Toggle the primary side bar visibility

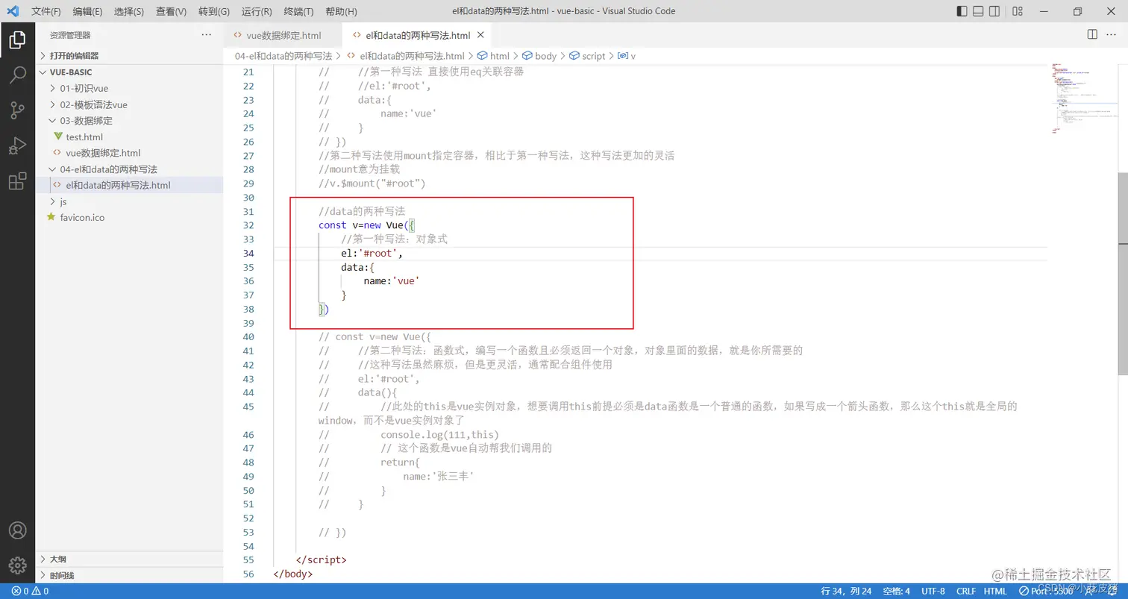(x=962, y=11)
